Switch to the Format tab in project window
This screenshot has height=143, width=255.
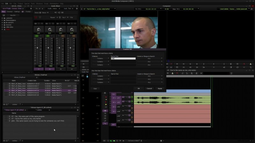[28, 12]
